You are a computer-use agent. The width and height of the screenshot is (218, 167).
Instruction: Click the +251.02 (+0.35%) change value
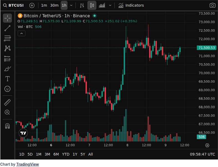[x=121, y=21]
